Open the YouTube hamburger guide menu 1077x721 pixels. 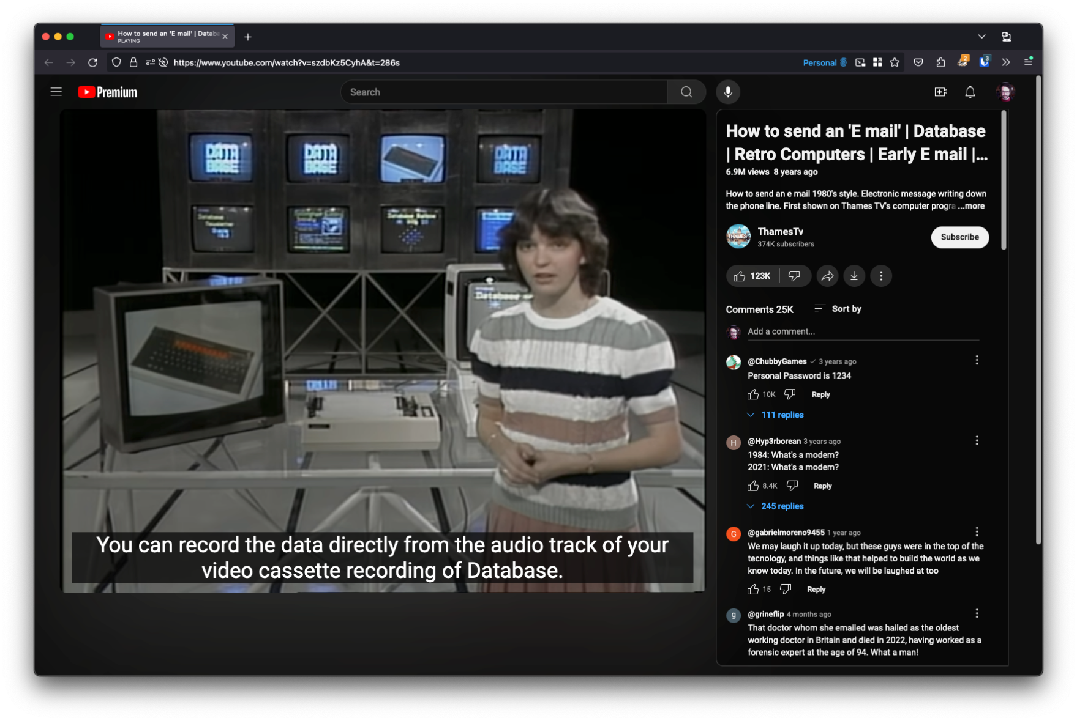(56, 92)
